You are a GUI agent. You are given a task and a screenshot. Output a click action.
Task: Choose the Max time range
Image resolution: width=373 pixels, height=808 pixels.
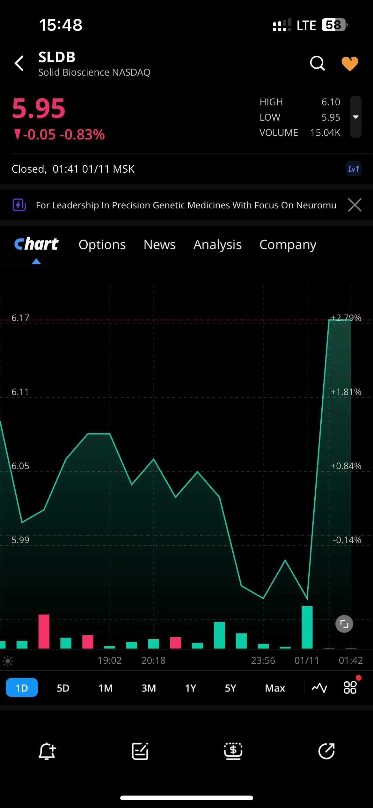[275, 688]
